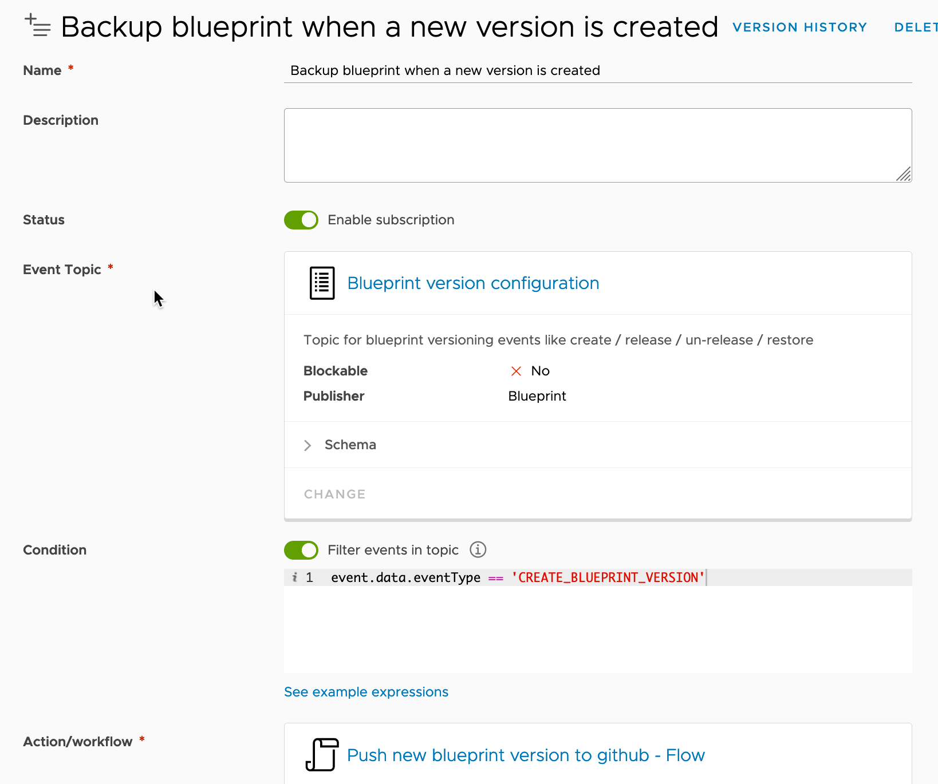Expand the Schema section
The width and height of the screenshot is (938, 784).
coord(350,445)
